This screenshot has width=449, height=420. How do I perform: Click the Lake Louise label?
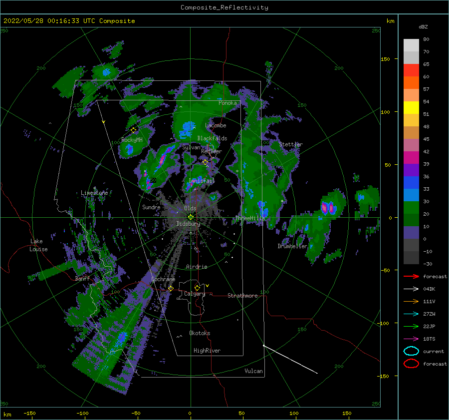(x=39, y=245)
